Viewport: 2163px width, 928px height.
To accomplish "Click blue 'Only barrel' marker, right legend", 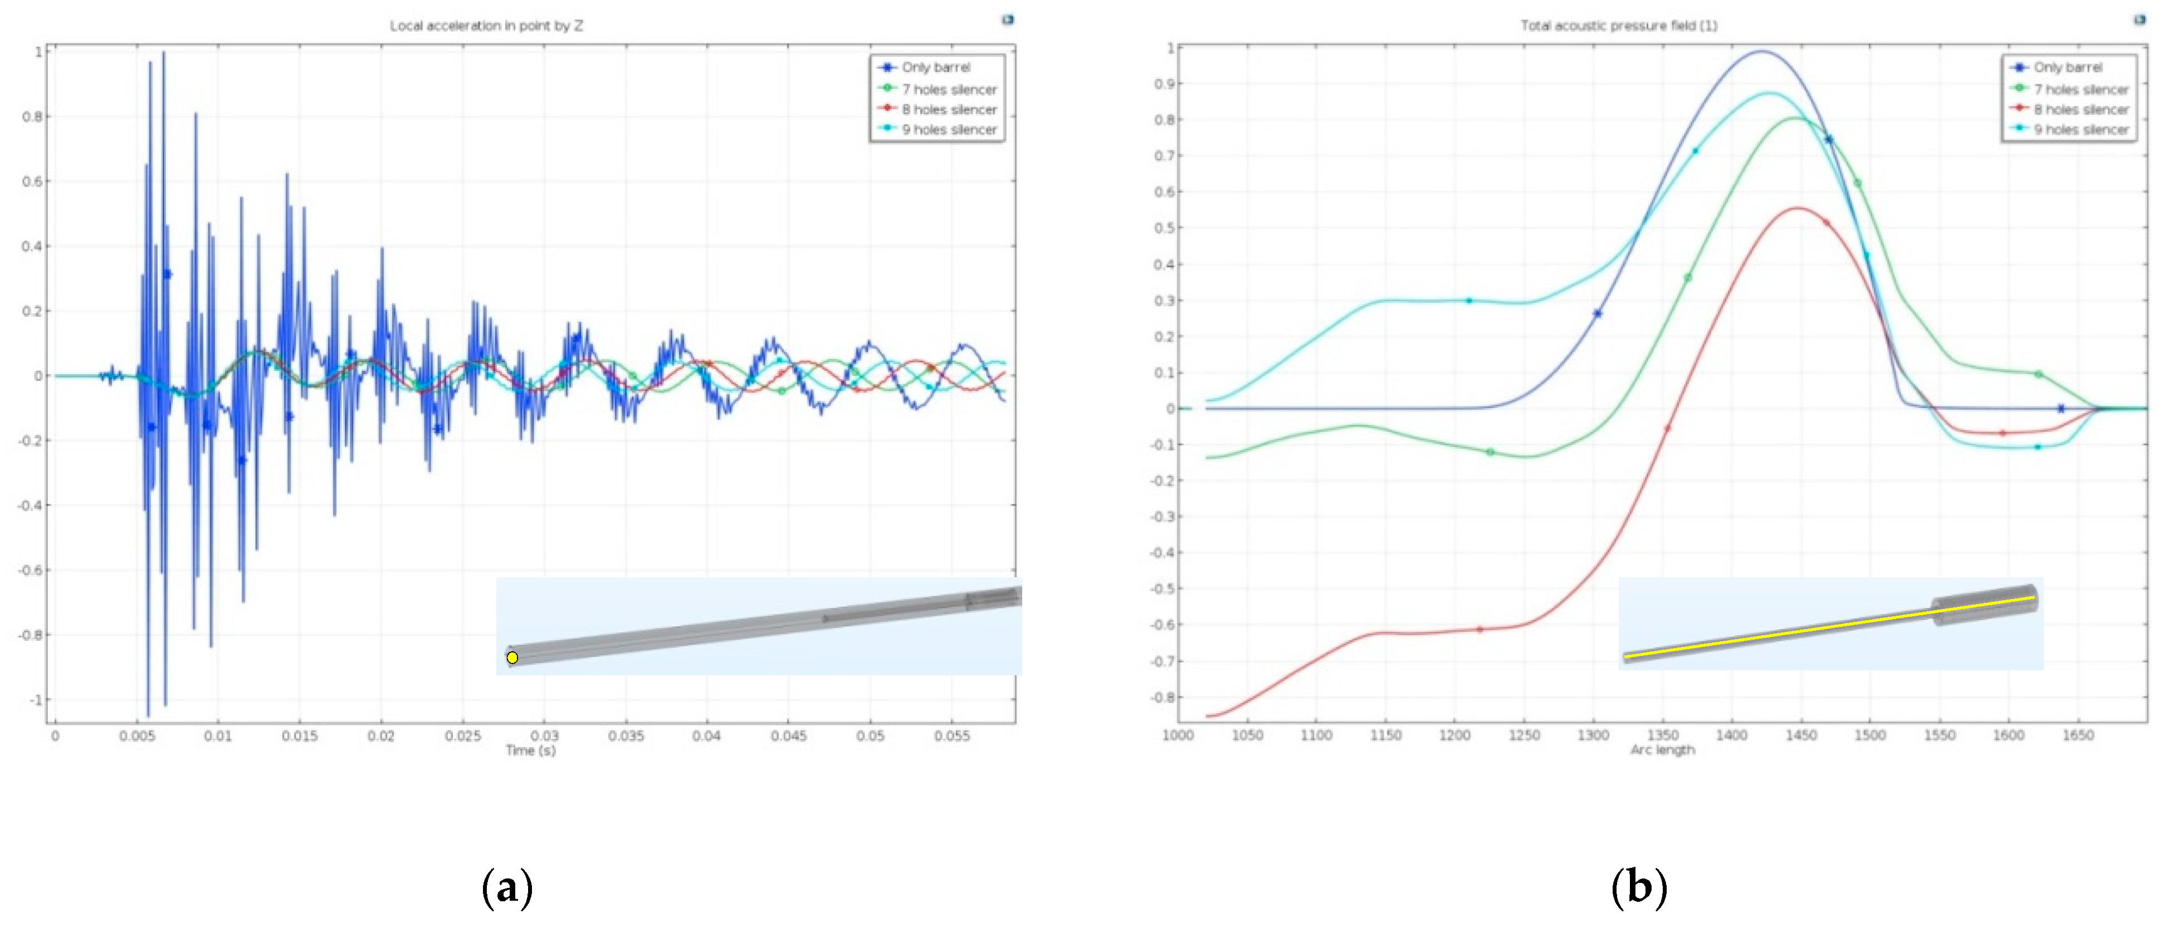I will point(2019,67).
